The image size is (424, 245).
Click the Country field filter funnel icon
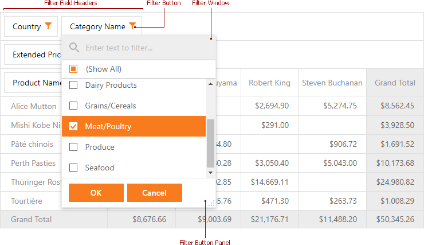click(x=48, y=26)
